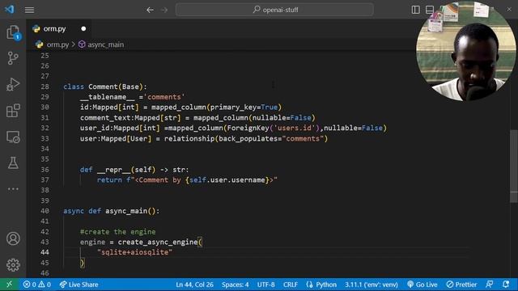Viewport: 518px width, 291px height.
Task: Open the hamburger application menu
Action: coord(29,10)
